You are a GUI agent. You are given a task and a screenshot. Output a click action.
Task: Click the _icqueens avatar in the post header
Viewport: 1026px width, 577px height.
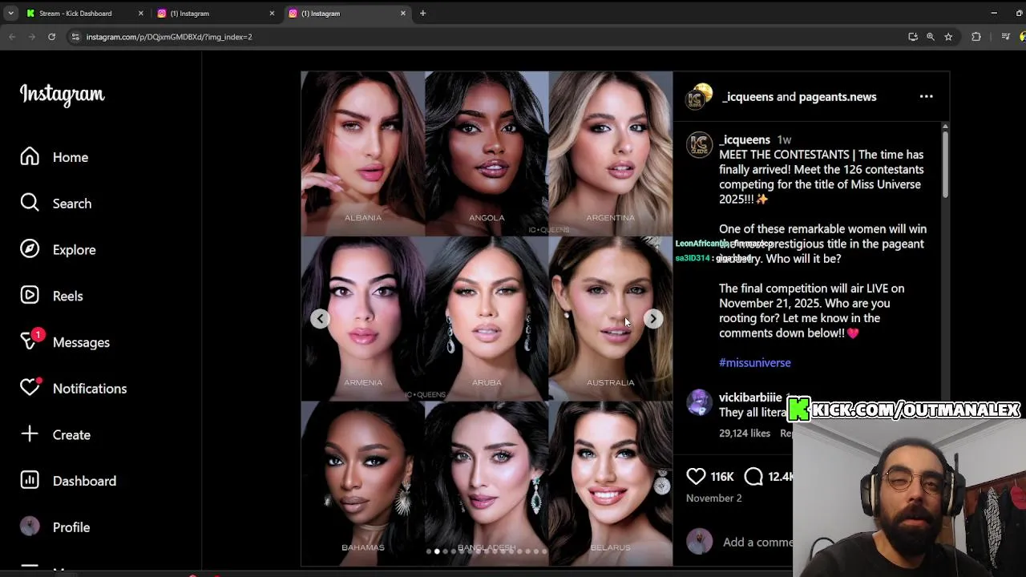point(699,96)
